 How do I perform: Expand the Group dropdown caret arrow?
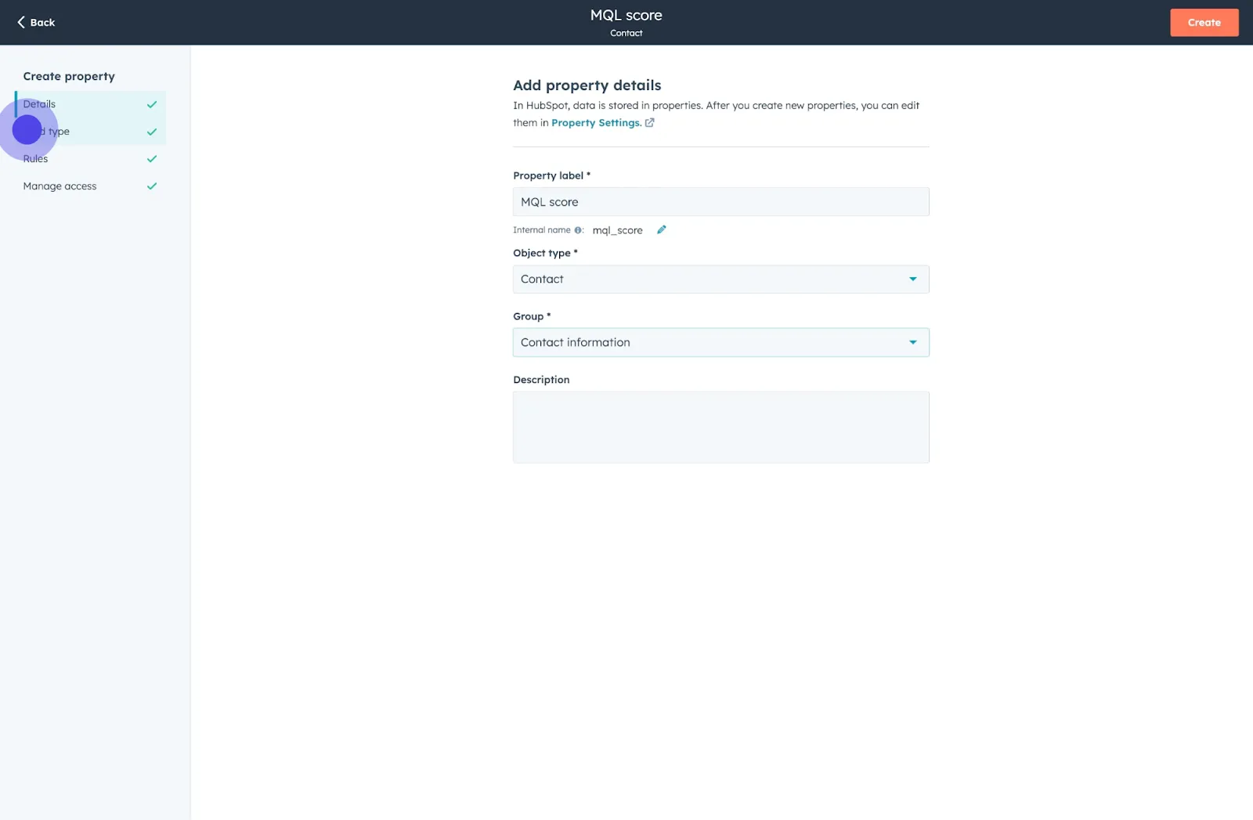[912, 342]
